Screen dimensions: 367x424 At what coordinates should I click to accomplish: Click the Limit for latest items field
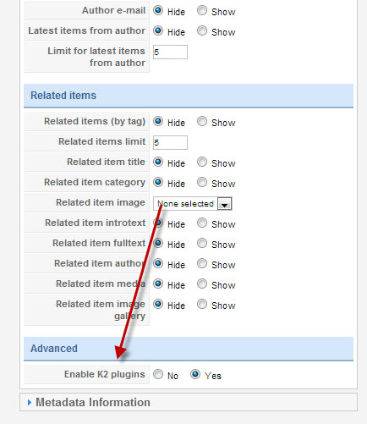[170, 52]
